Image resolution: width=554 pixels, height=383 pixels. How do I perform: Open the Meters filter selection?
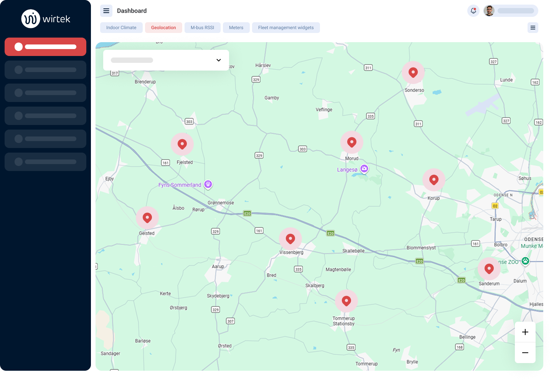(x=236, y=28)
